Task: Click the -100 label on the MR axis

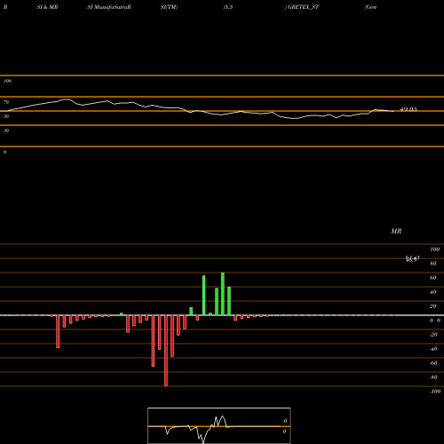Action: coord(435,392)
